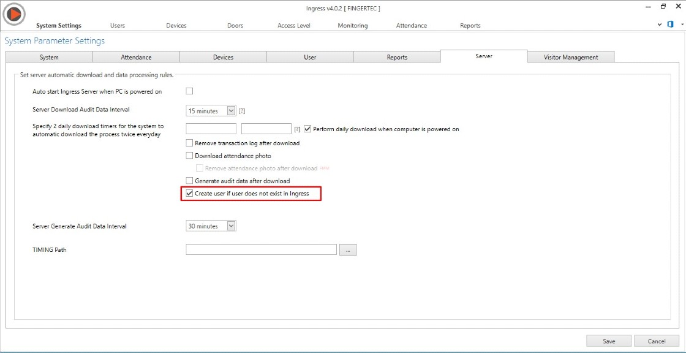
Task: Click the TIMING Path label
Action: tap(50, 250)
